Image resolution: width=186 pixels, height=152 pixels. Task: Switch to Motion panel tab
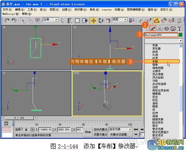[x=166, y=28]
